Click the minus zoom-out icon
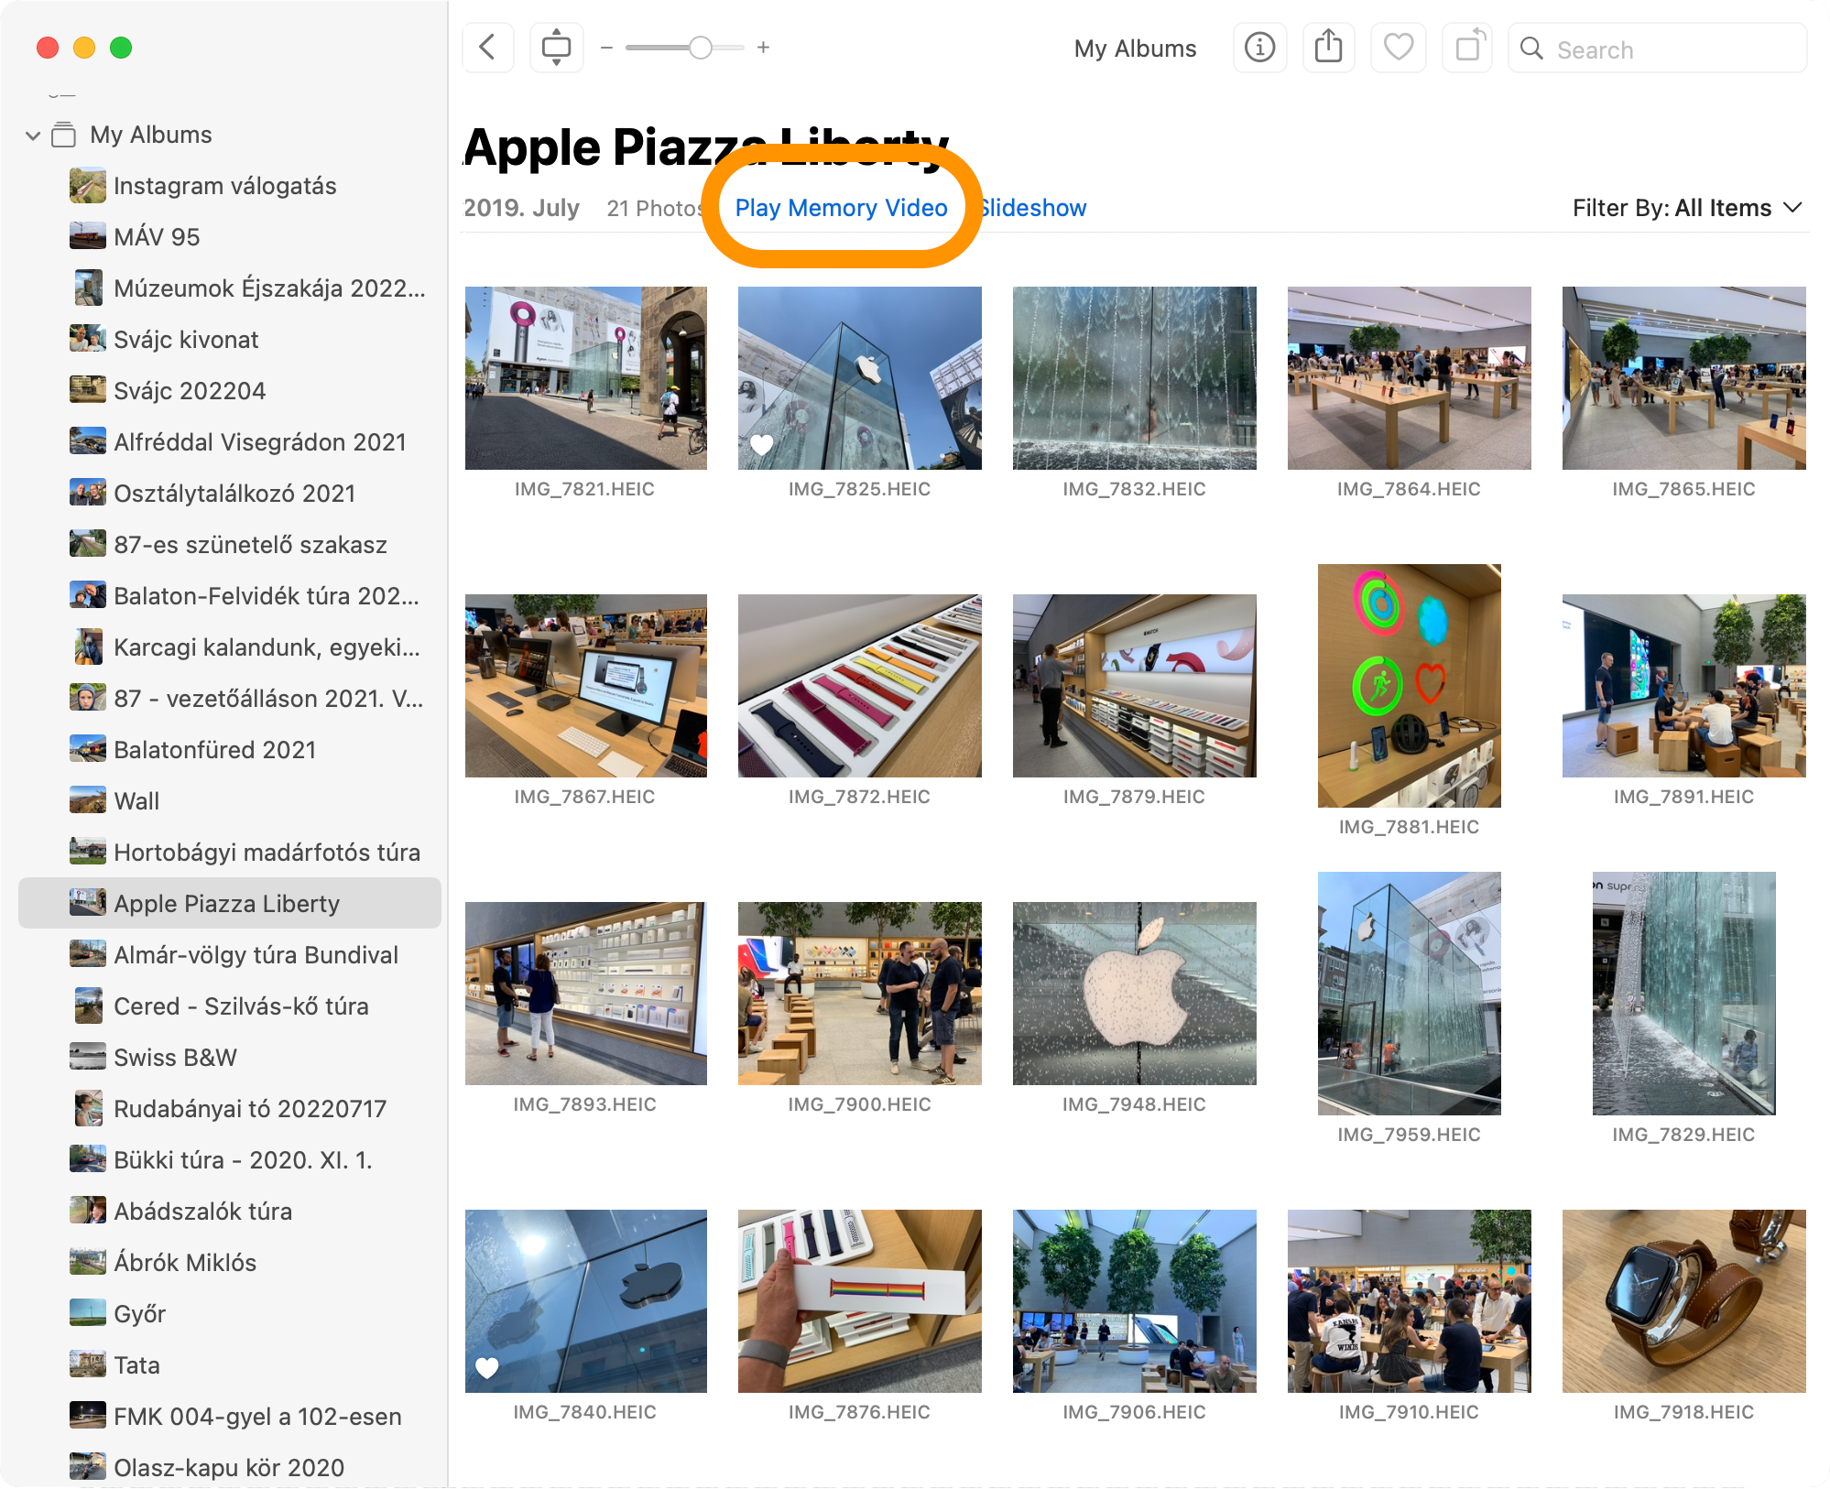Viewport: 1830px width, 1489px height. click(x=606, y=48)
